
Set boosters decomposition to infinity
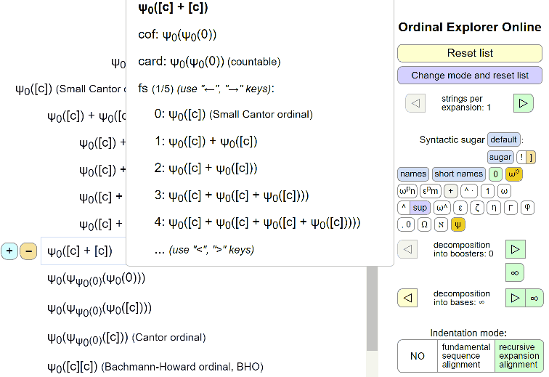pos(515,272)
